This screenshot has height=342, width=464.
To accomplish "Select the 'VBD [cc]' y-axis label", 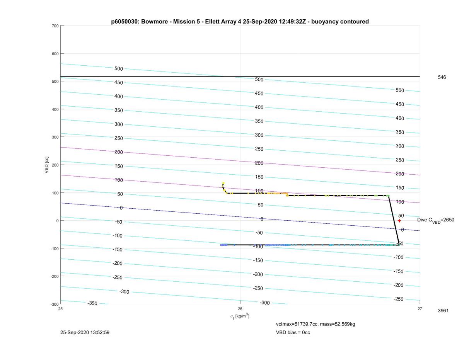I will (47, 165).
